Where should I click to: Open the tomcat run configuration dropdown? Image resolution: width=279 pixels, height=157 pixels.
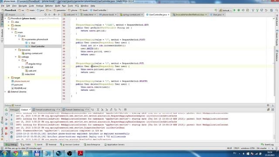tap(225, 10)
